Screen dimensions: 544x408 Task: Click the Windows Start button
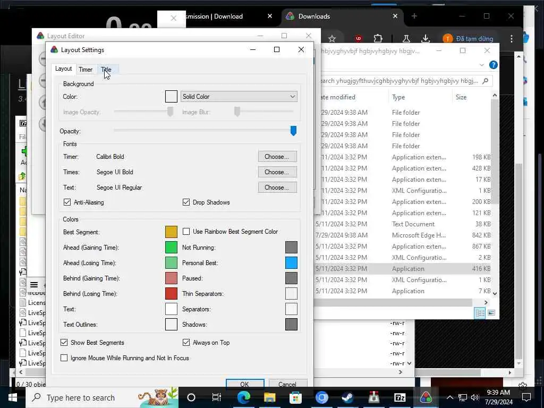[x=13, y=397]
